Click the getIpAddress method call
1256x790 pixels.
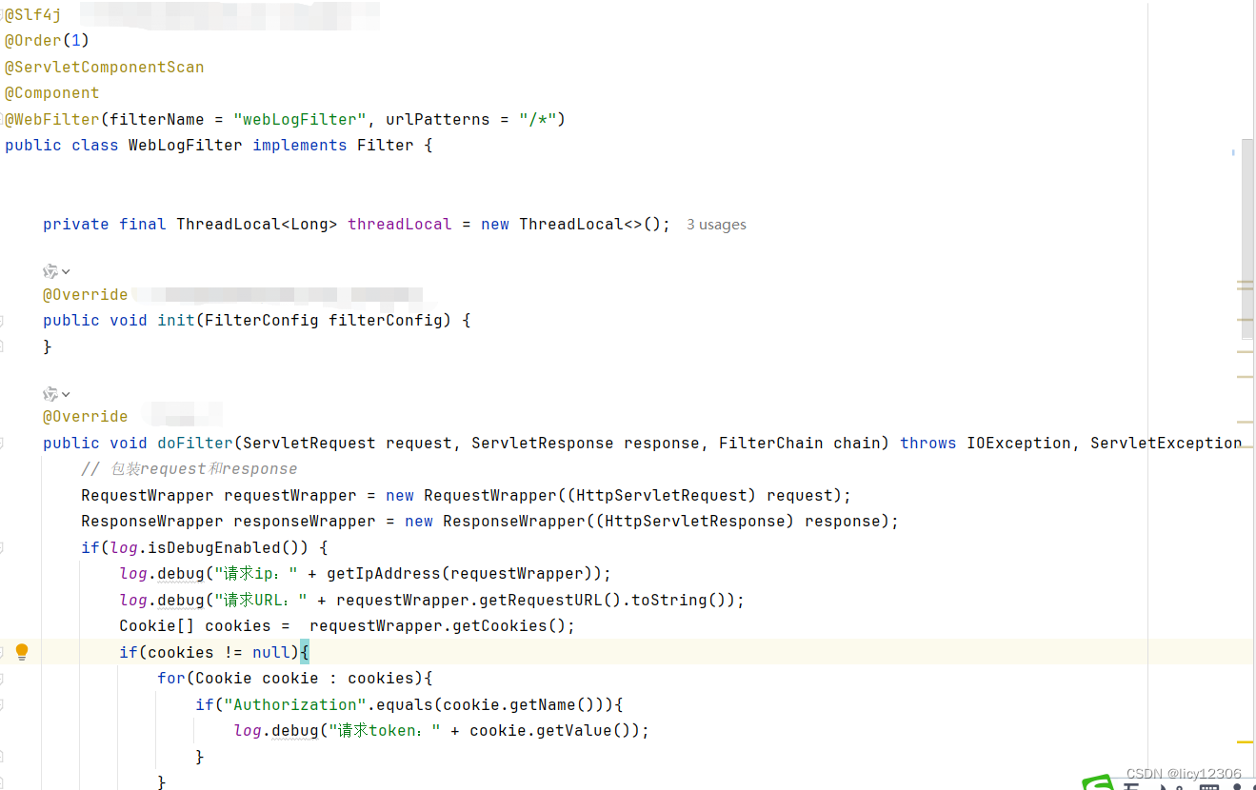[386, 574]
